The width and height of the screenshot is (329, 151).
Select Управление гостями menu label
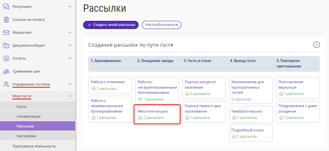(31, 84)
